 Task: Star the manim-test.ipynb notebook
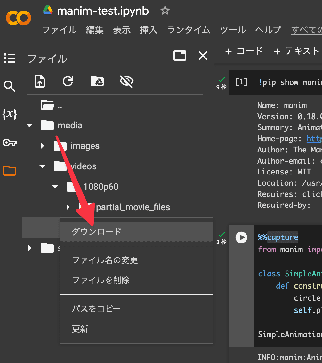pyautogui.click(x=165, y=11)
